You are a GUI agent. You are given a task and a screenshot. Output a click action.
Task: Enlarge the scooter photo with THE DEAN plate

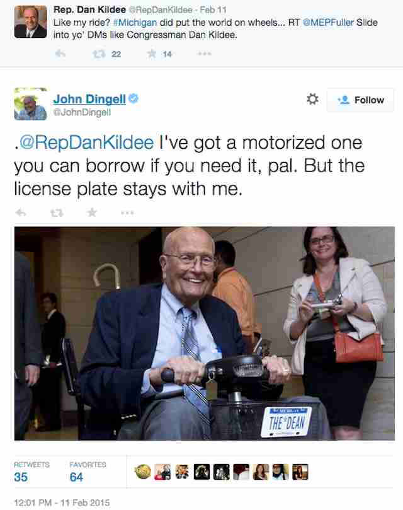click(205, 333)
